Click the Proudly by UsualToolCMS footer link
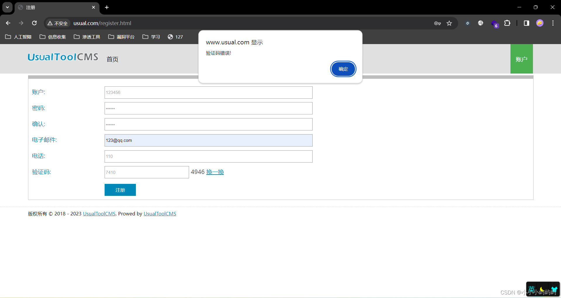The height and width of the screenshot is (298, 561). (x=160, y=214)
